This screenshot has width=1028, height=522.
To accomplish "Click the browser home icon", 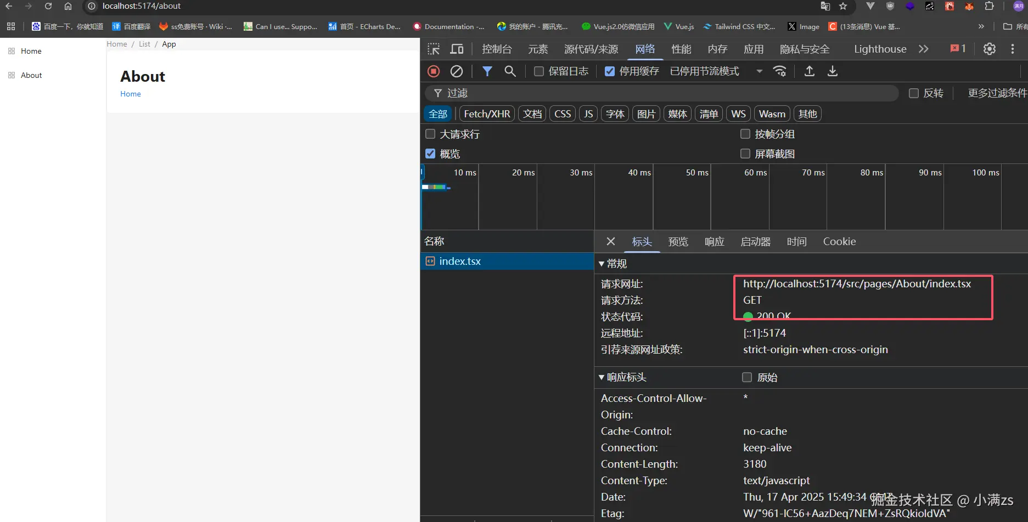I will [x=68, y=6].
